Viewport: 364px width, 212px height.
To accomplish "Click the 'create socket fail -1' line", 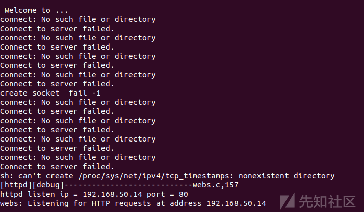I will pos(50,93).
